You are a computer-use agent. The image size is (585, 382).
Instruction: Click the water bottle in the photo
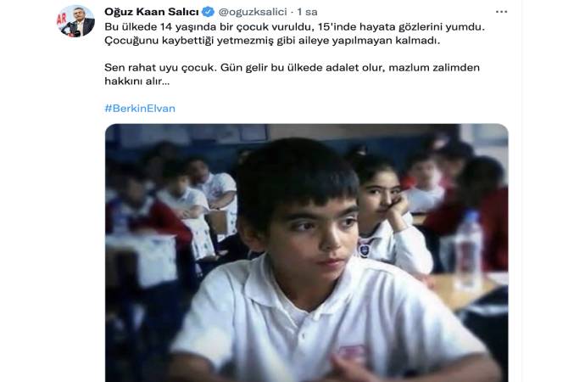[469, 250]
